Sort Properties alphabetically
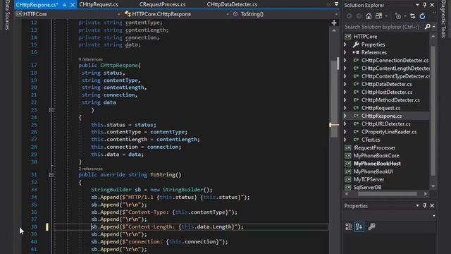Image resolution: width=451 pixels, height=254 pixels. [x=359, y=226]
